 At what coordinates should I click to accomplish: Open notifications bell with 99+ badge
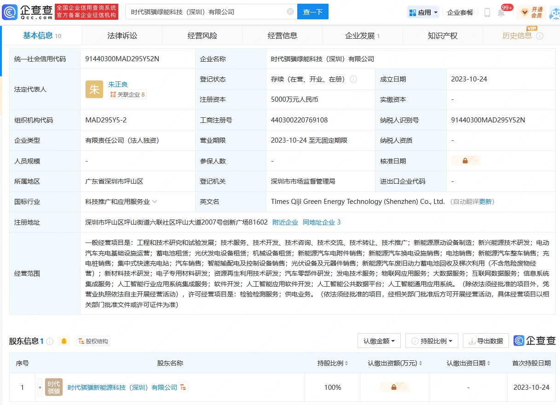[501, 12]
